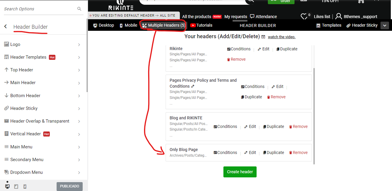Open Conditions for the Rikinte header
392x191 pixels.
tap(239, 49)
